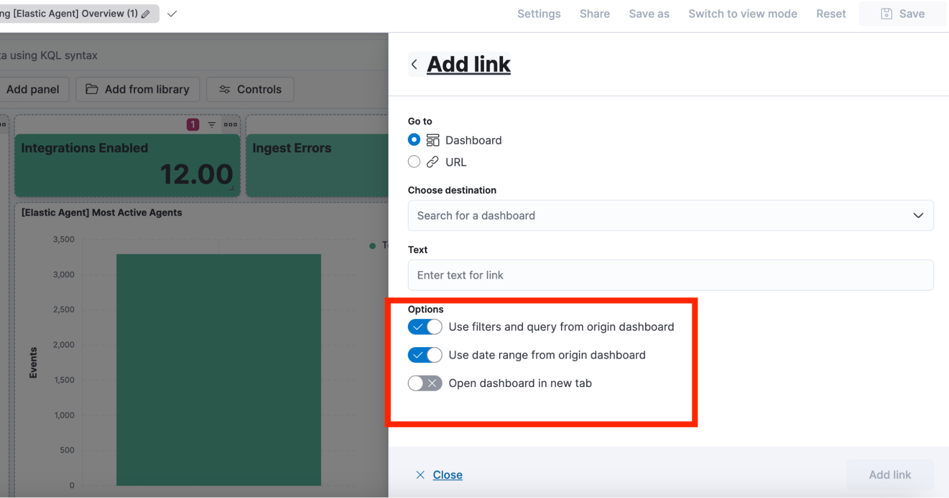Click the Choose destination label
The image size is (949, 498).
(x=452, y=190)
